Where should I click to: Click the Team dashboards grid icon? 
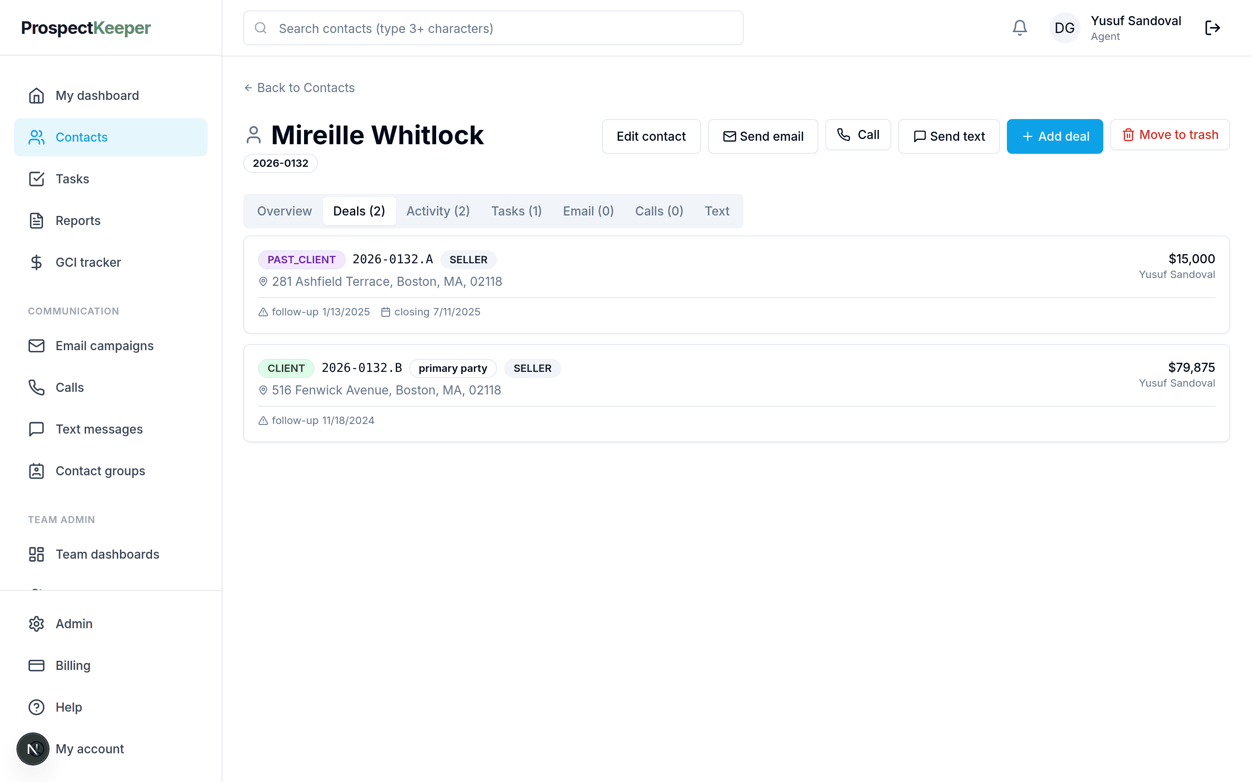[36, 554]
